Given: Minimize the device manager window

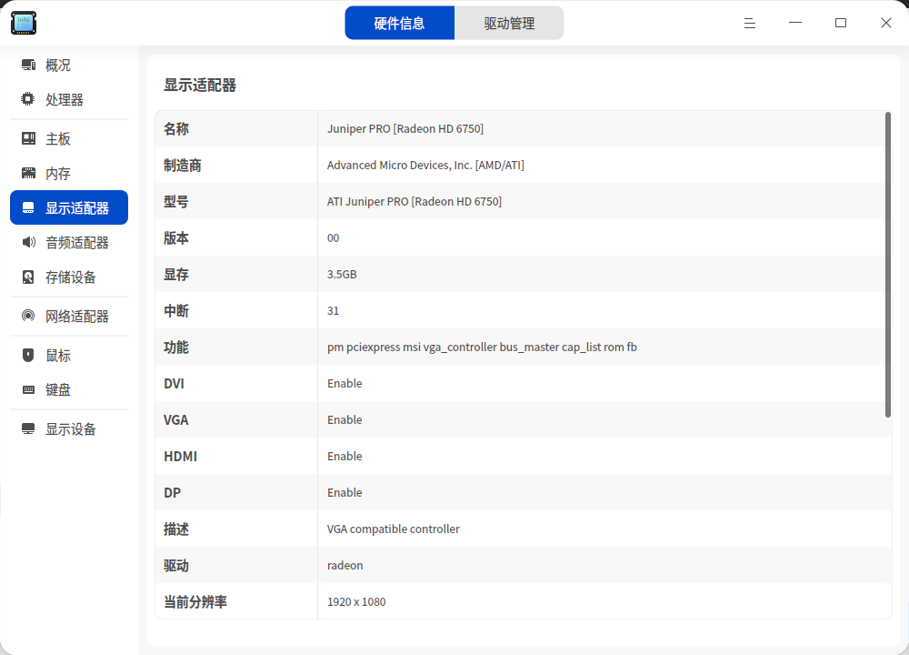Looking at the screenshot, I should (795, 24).
